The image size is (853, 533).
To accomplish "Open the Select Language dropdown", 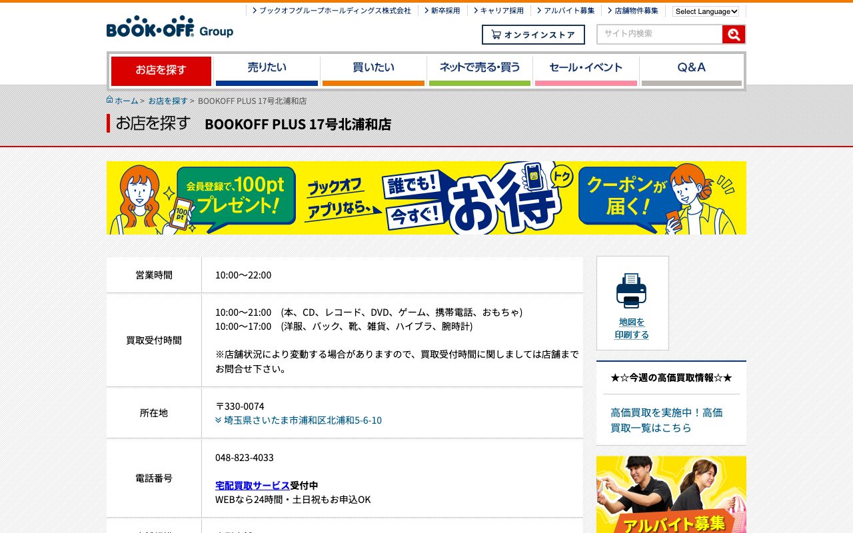I will point(706,11).
